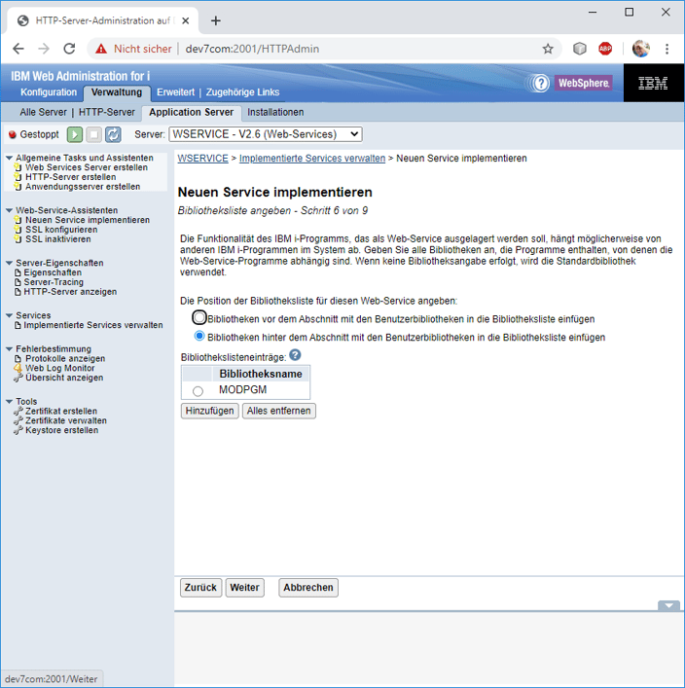This screenshot has height=688, width=685.
Task: Collapse the Web-Service-Assistenten section
Action: 9,210
